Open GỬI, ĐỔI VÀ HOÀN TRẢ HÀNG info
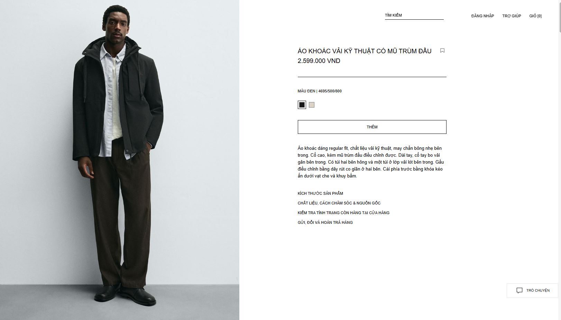The width and height of the screenshot is (561, 320). coord(325,222)
